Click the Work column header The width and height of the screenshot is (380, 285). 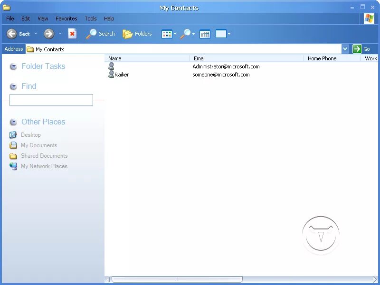pos(370,58)
